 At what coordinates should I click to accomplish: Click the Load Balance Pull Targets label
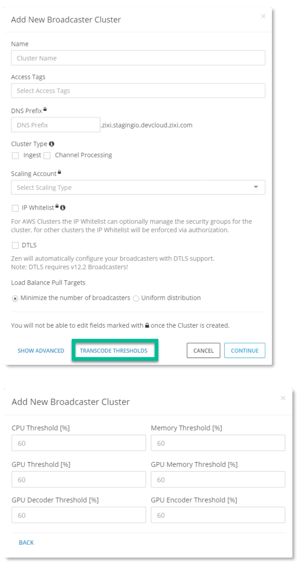coord(48,283)
